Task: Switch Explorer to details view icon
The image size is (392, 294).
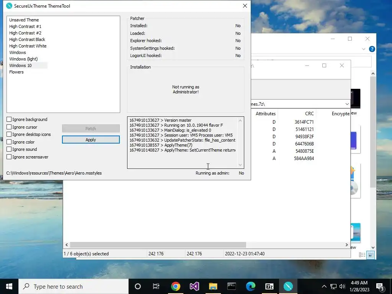Action: 362,255
